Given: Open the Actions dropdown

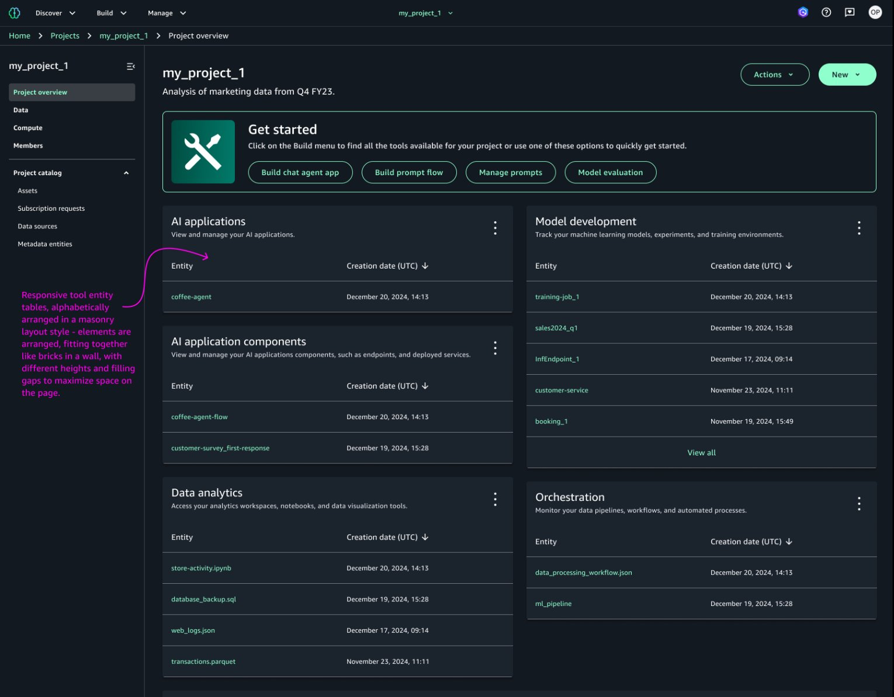Looking at the screenshot, I should [775, 74].
